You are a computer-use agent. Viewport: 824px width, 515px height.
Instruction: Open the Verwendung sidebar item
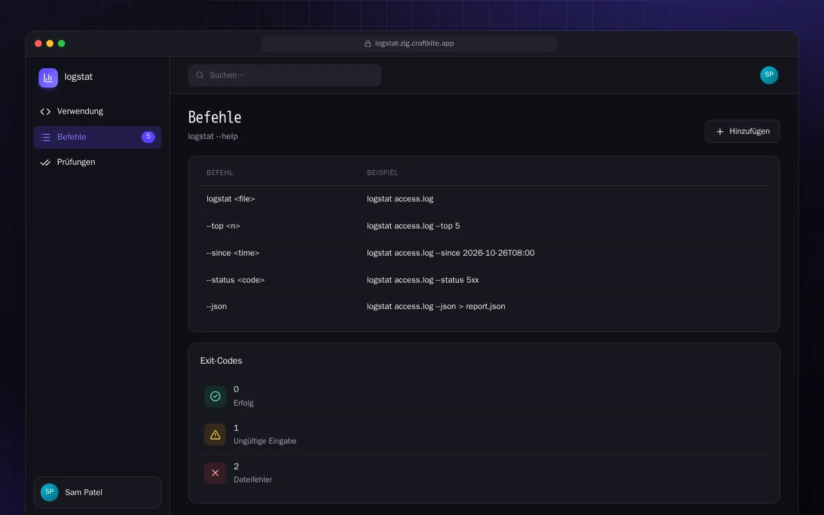coord(97,111)
